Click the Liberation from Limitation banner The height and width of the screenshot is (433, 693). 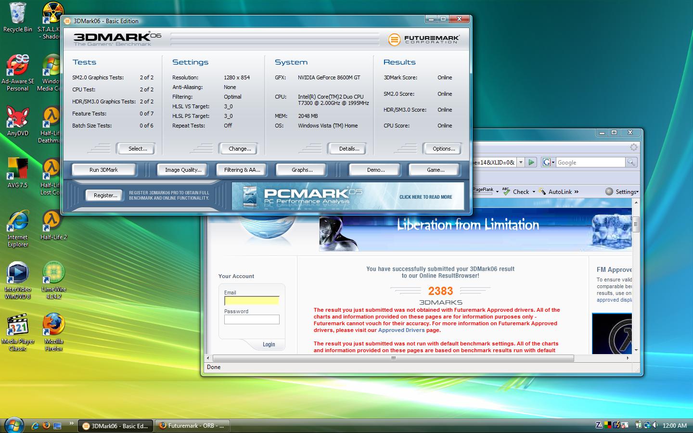(475, 229)
